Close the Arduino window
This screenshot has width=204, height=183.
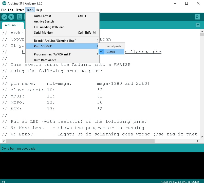(x=198, y=3)
